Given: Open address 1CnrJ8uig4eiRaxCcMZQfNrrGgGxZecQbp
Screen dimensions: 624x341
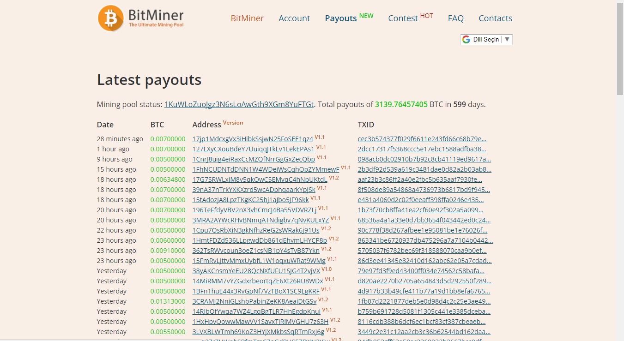Looking at the screenshot, I should pyautogui.click(x=254, y=159).
